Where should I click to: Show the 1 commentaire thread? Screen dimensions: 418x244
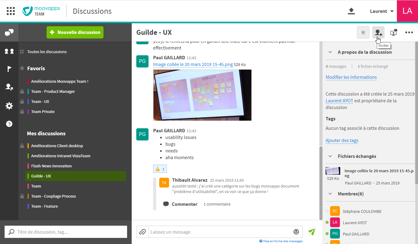(217, 204)
